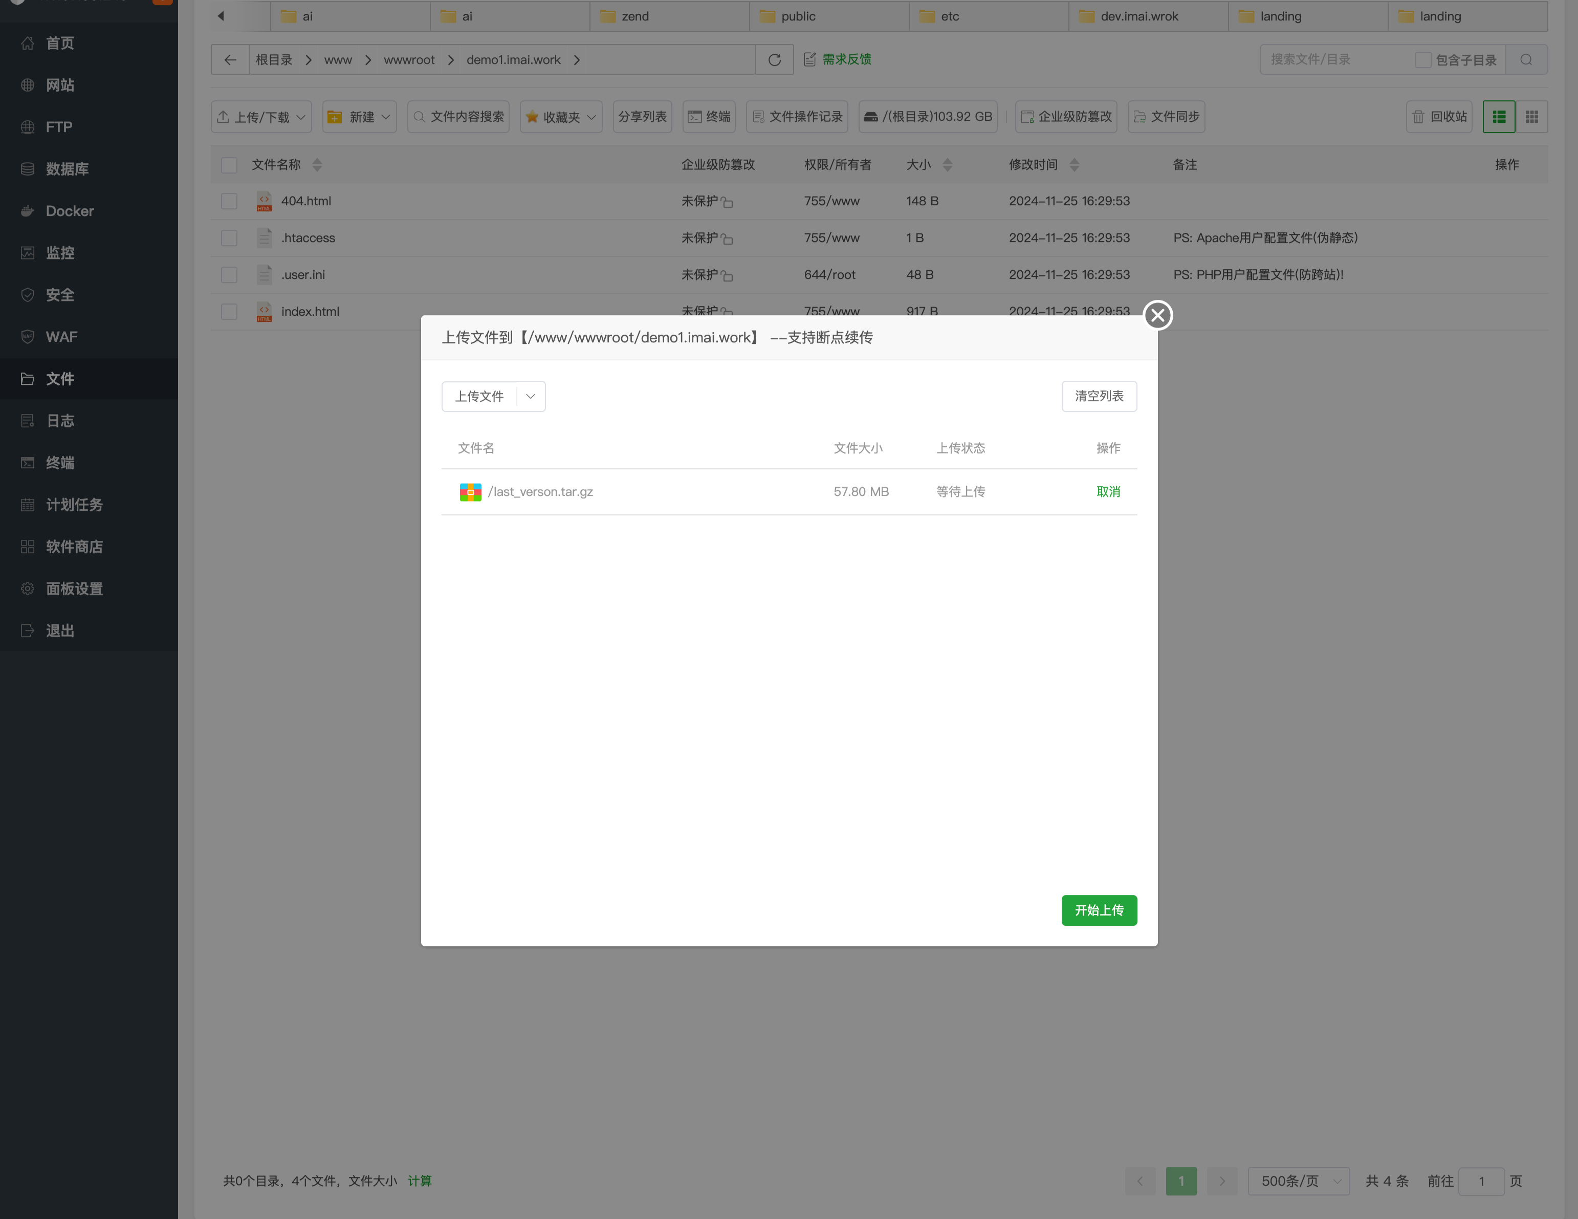This screenshot has height=1219, width=1578.
Task: Open the 500条/页 page size dropdown
Action: [x=1299, y=1181]
